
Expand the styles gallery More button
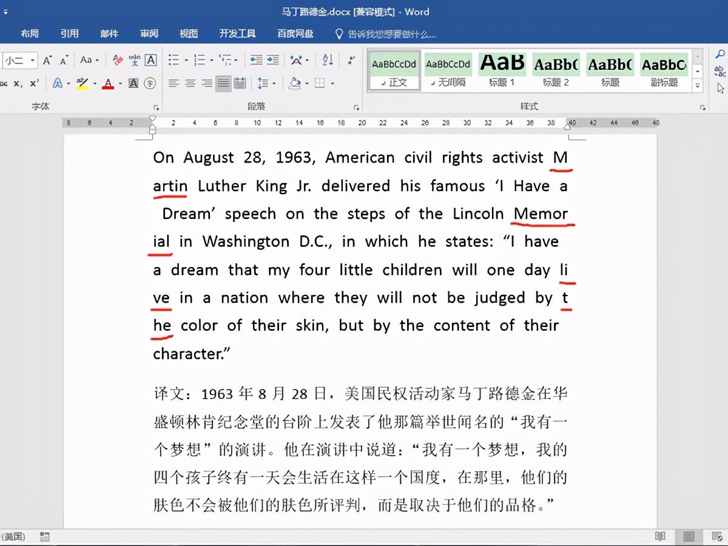698,86
